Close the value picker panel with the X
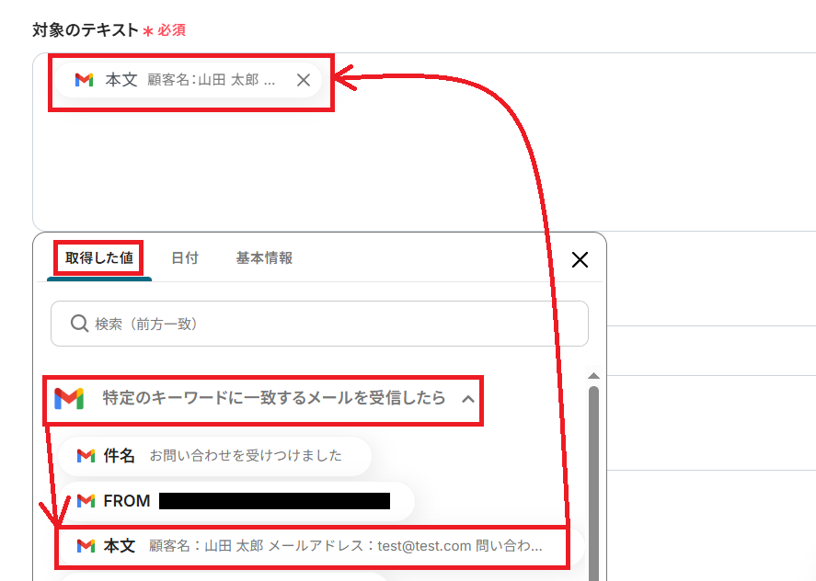Viewport: 816px width, 581px height. click(580, 259)
